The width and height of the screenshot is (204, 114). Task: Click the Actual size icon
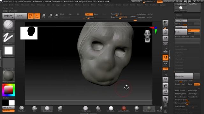pos(165,32)
